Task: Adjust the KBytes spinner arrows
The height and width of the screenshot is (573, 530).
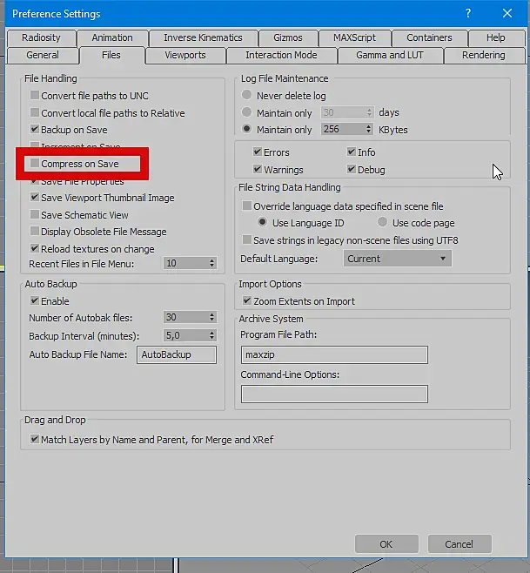Action: [368, 129]
